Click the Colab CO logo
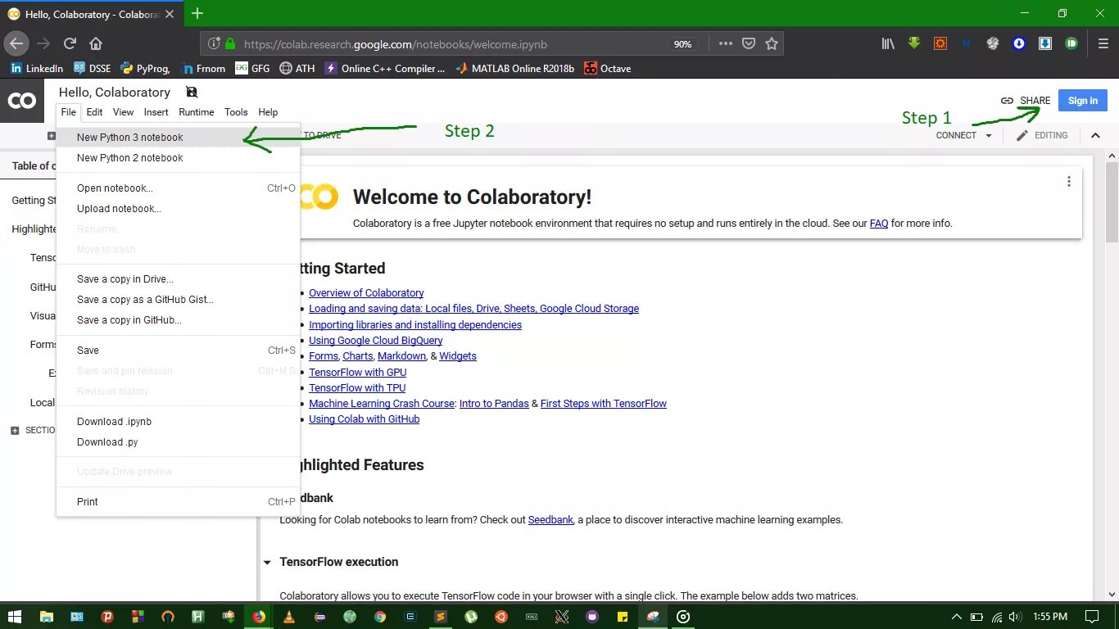 [x=22, y=101]
